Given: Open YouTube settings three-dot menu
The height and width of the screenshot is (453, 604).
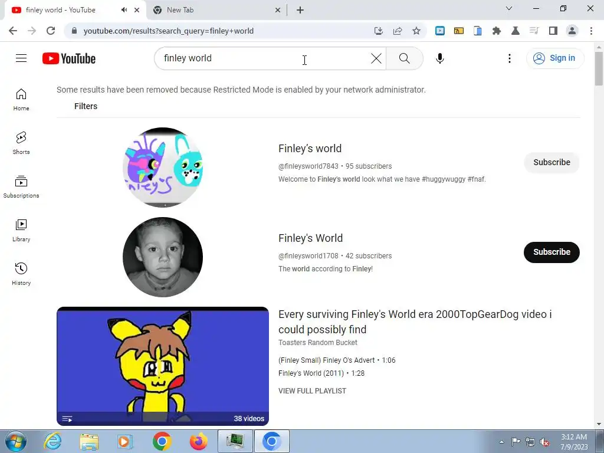Looking at the screenshot, I should click(x=509, y=58).
